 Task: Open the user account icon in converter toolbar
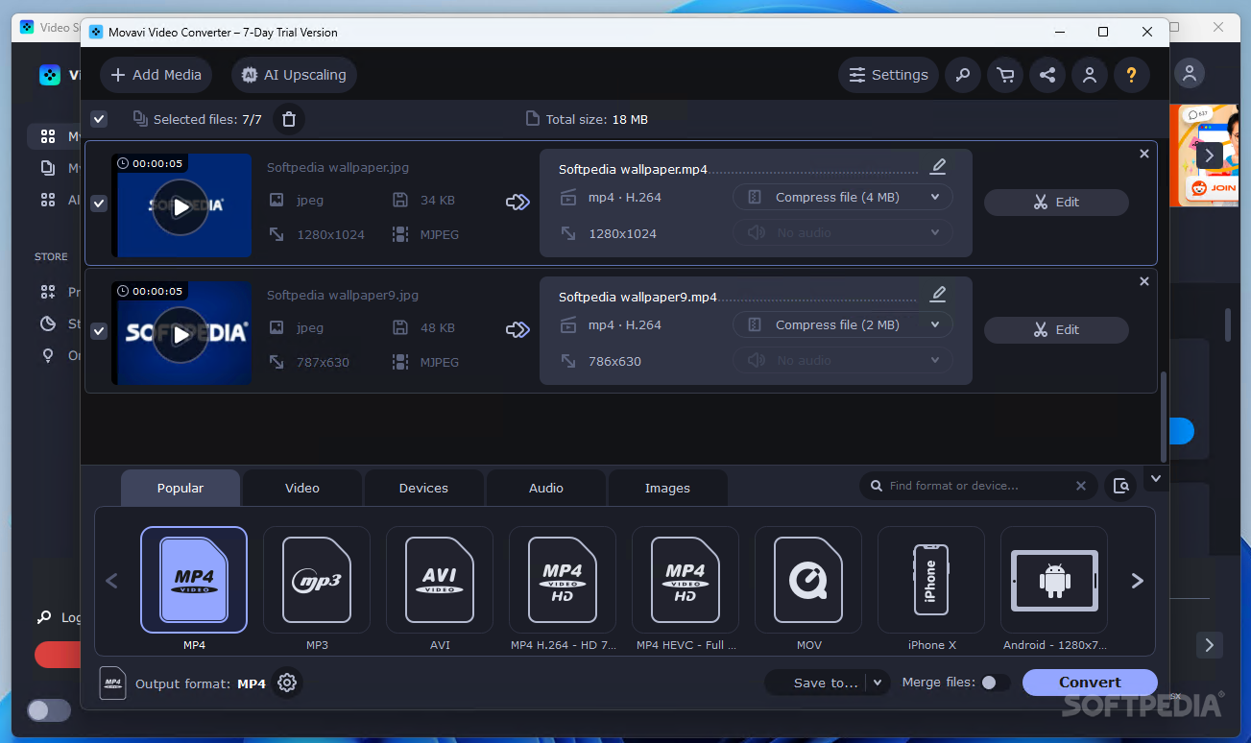pos(1090,75)
